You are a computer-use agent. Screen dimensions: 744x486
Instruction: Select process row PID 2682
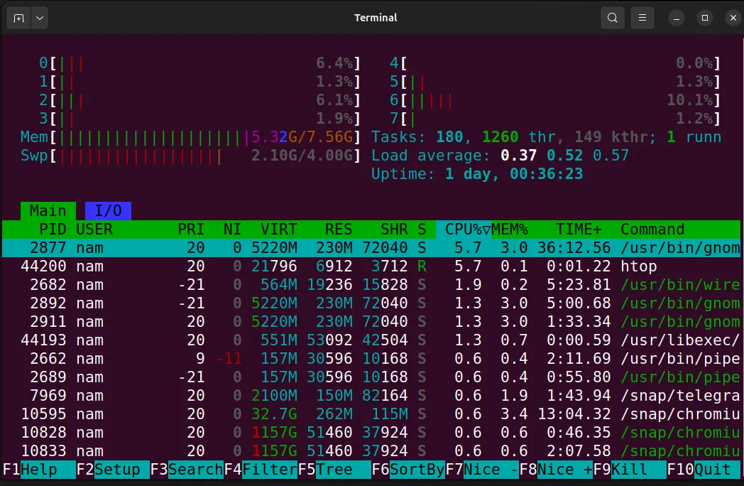[371, 285]
